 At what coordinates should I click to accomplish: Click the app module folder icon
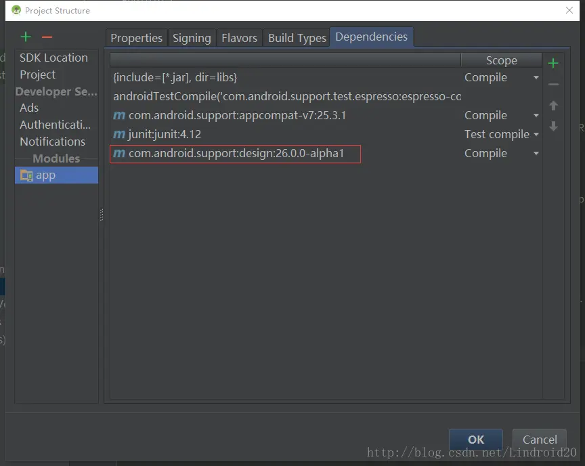[x=26, y=175]
